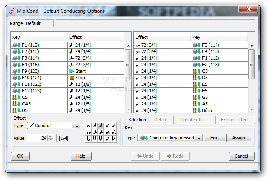Click the Effect column header of the right list
The width and height of the screenshot is (269, 181).
tap(162, 37)
